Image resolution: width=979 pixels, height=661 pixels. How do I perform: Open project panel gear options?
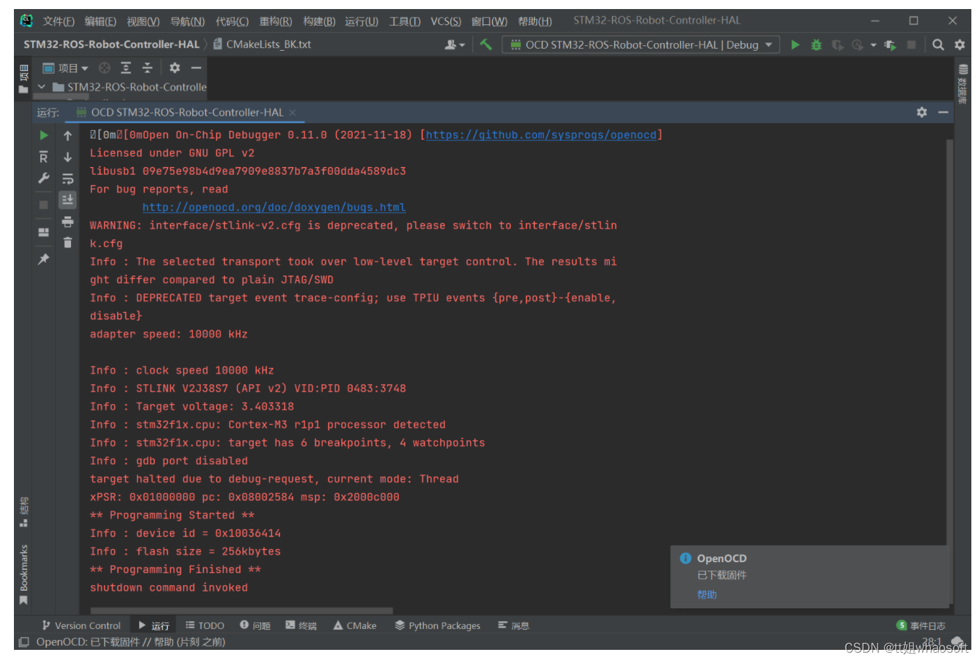175,67
